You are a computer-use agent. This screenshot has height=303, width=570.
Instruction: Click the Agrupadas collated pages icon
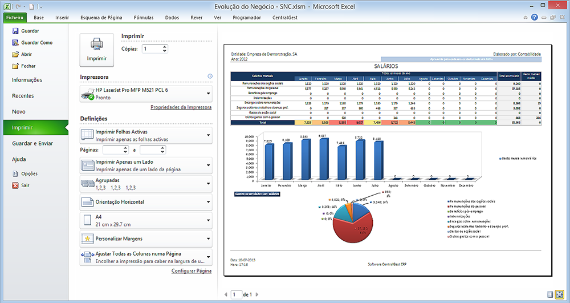(88, 184)
